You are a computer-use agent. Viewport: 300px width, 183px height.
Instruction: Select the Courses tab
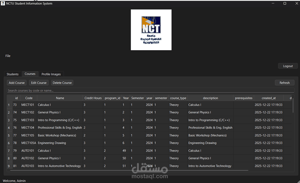coord(30,74)
